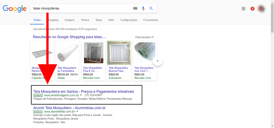This screenshot has width=274, height=128.
Task: Open Tela Mosquiteira em Santos ad link
Action: point(83,92)
